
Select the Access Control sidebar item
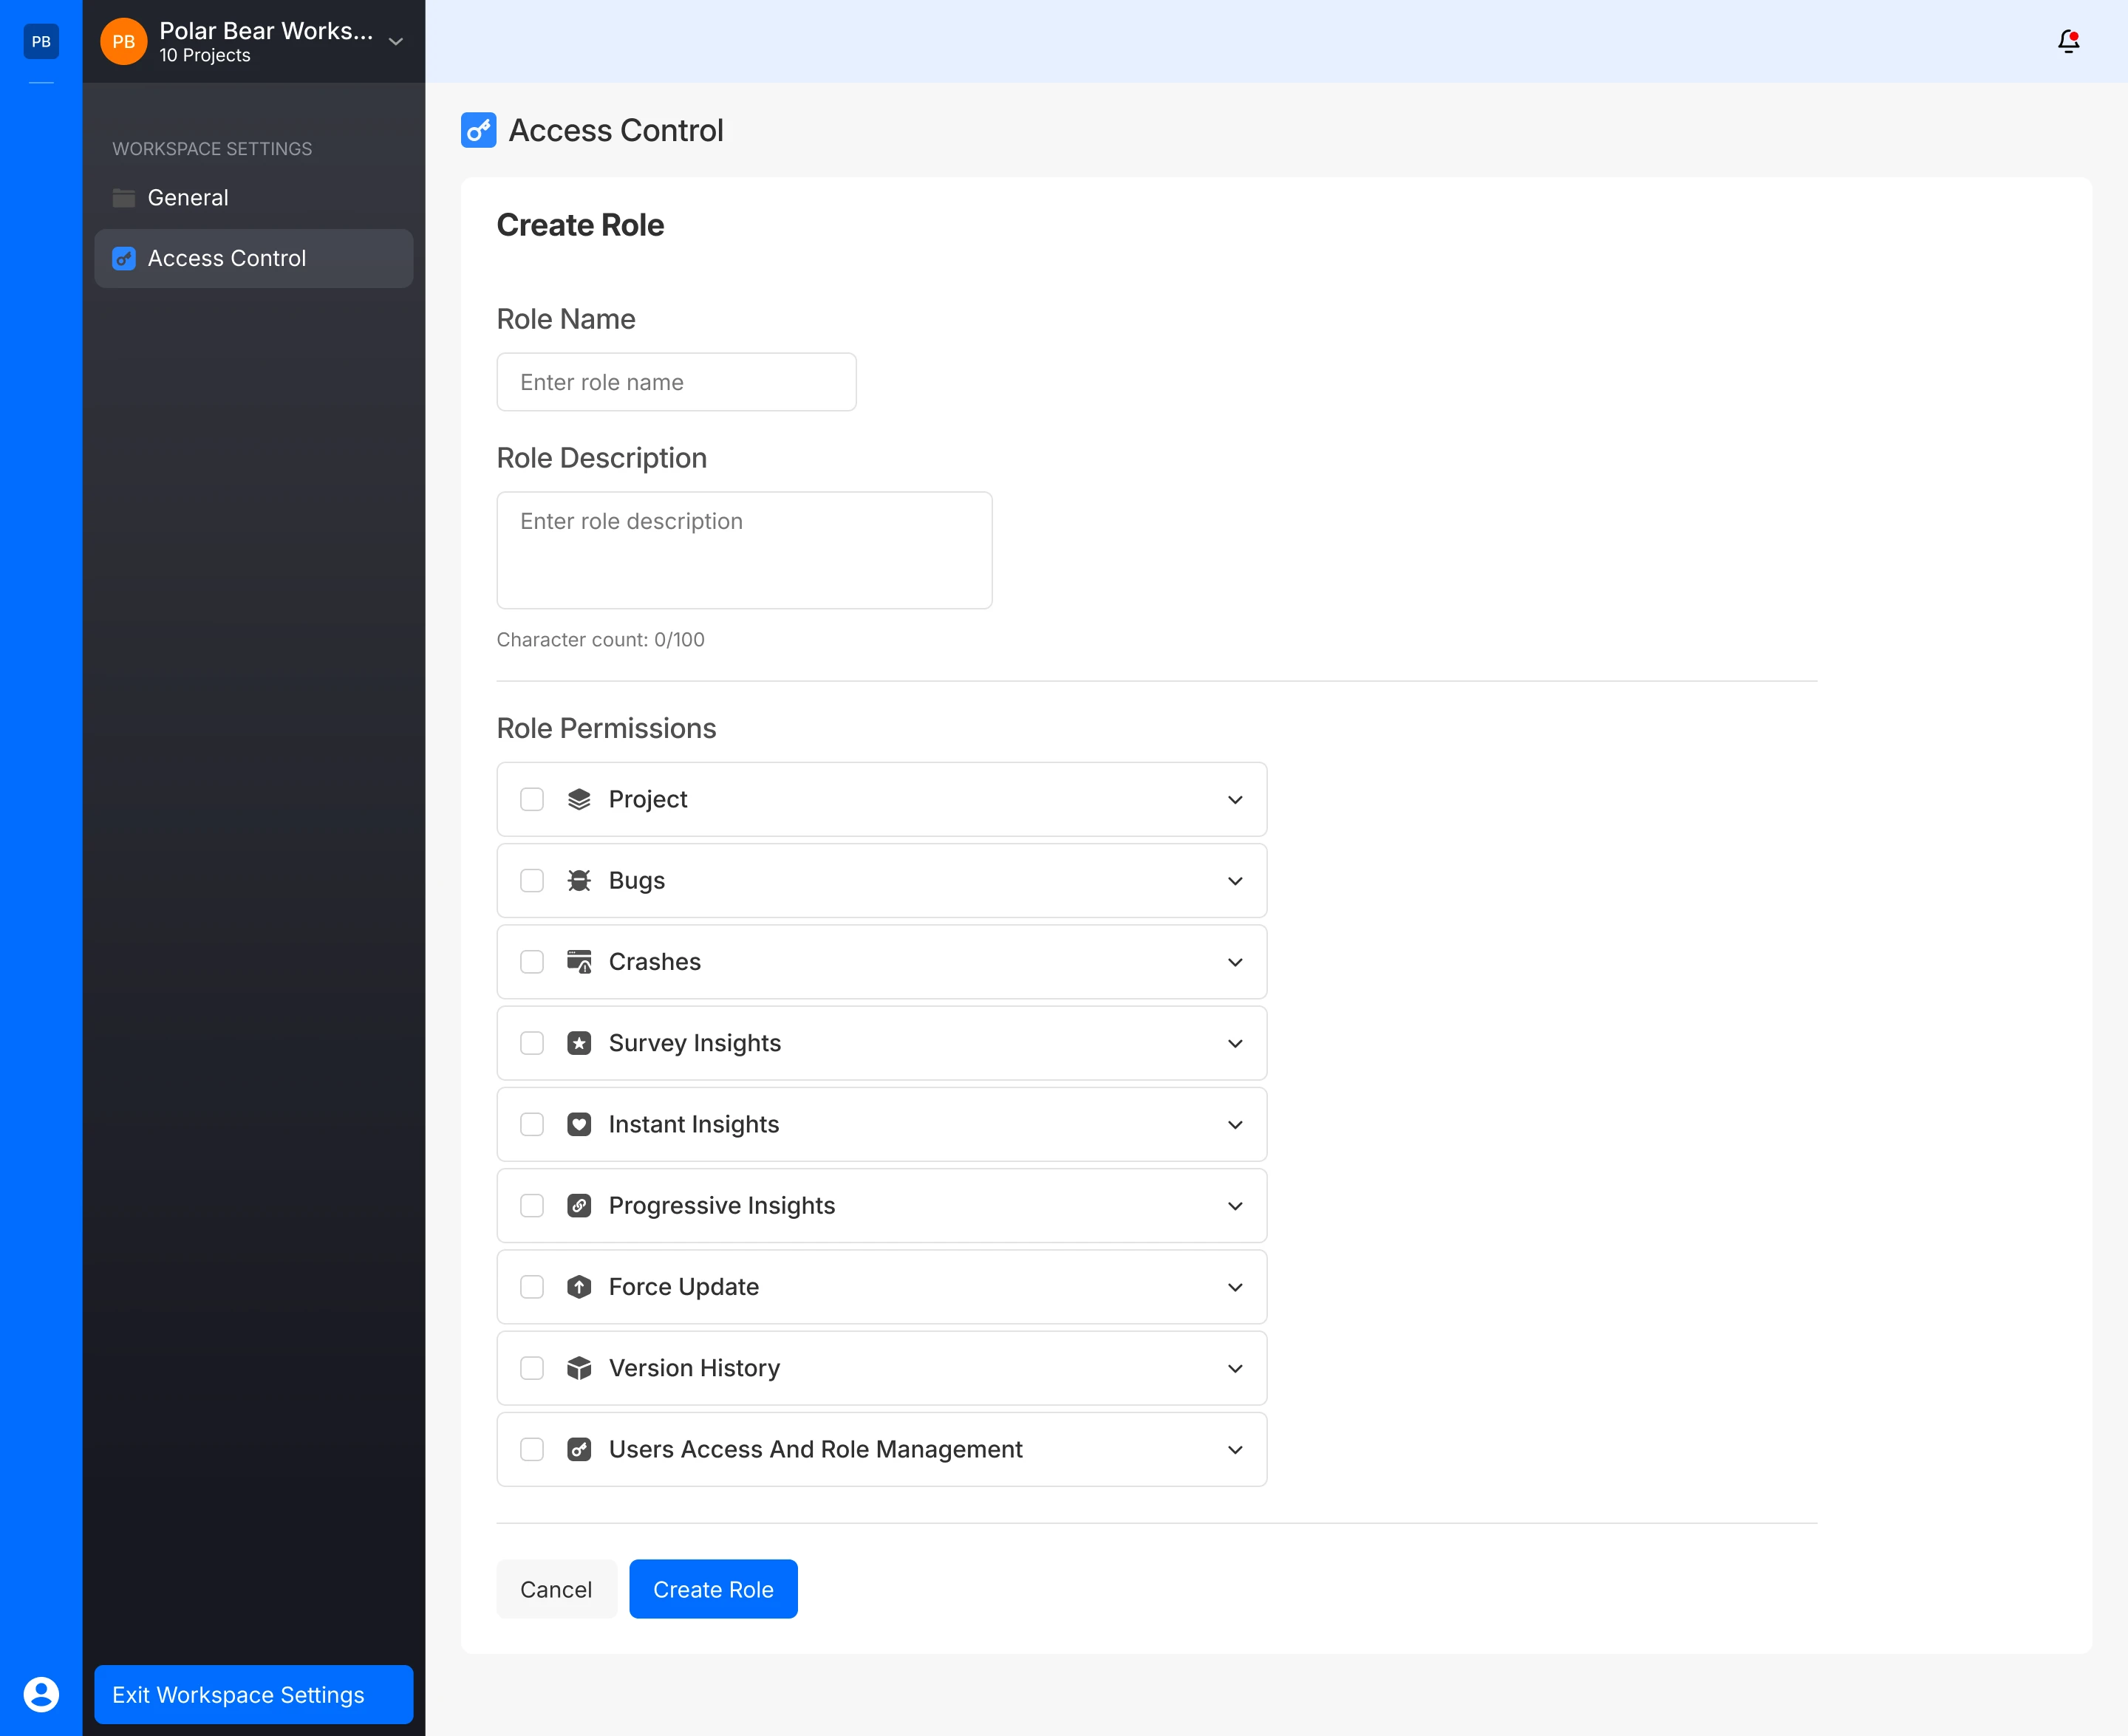pos(226,258)
